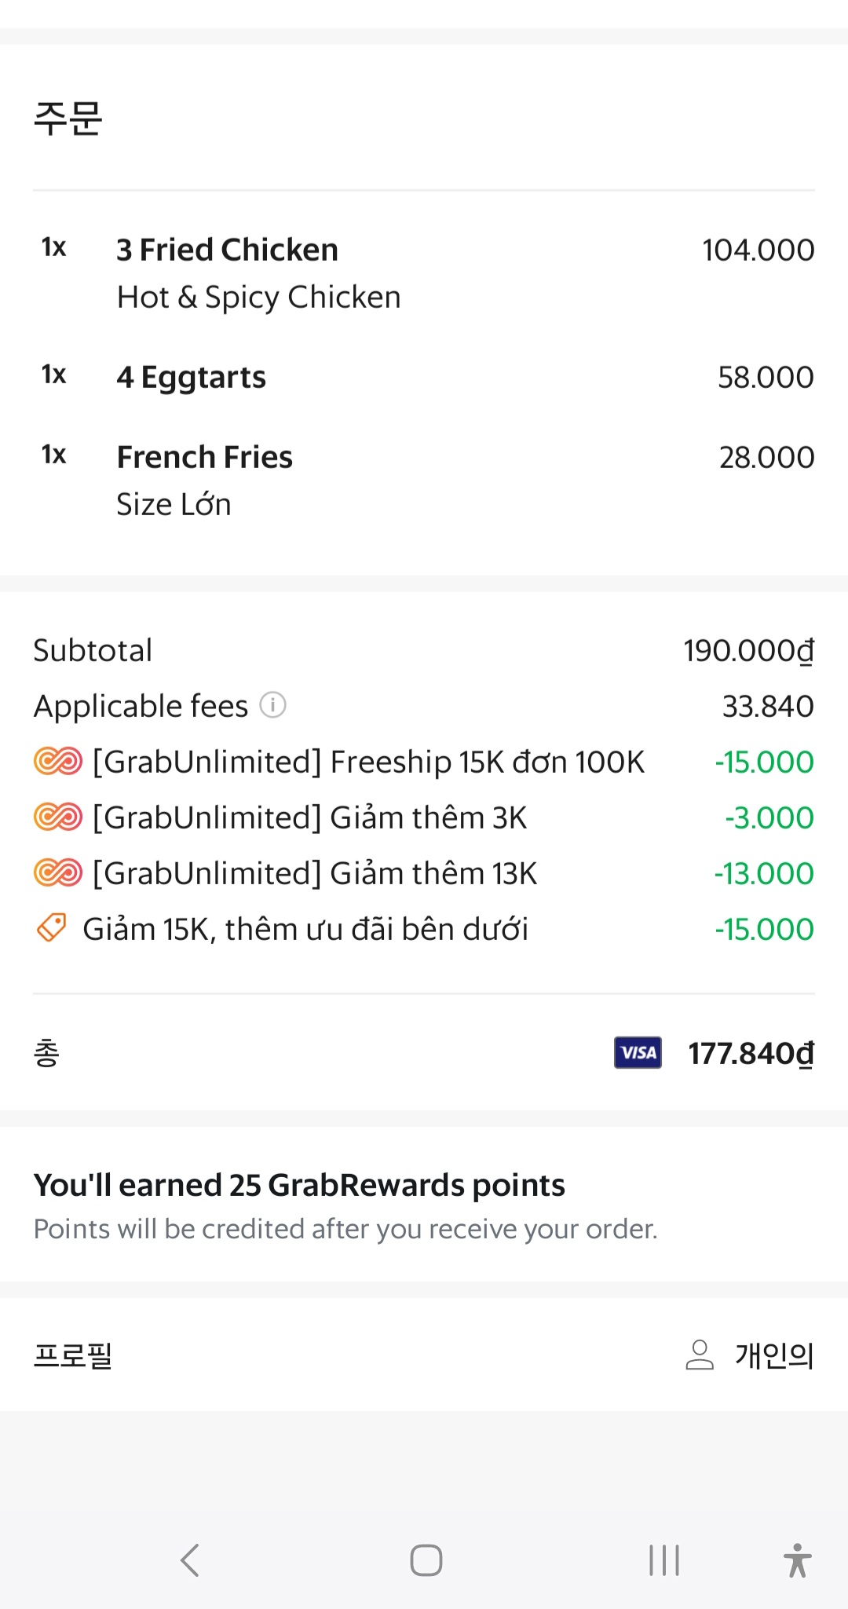
Task: Select the French Fries order item
Action: [205, 458]
